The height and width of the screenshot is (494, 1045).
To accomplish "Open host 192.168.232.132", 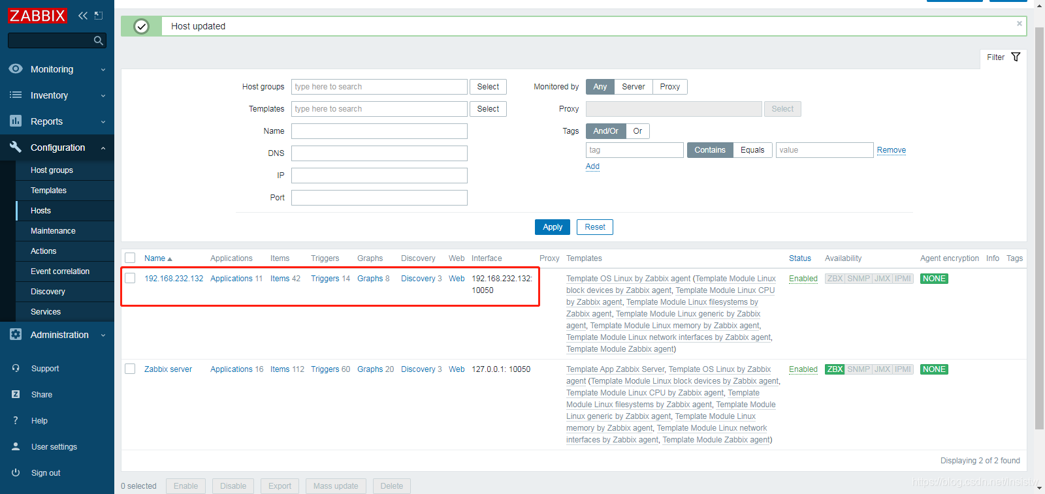I will coord(174,279).
